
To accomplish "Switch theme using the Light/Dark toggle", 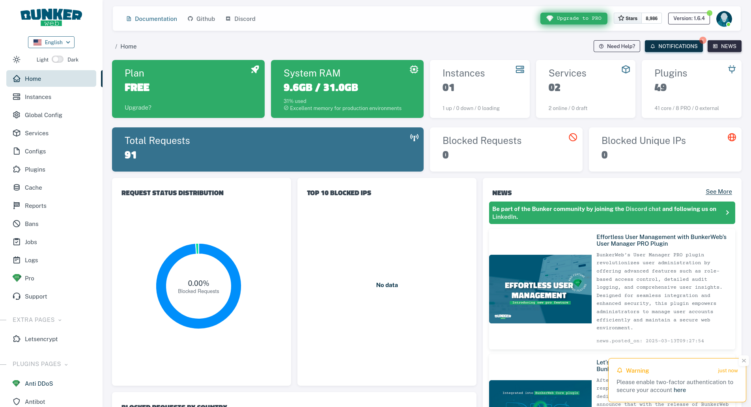I will (x=57, y=59).
